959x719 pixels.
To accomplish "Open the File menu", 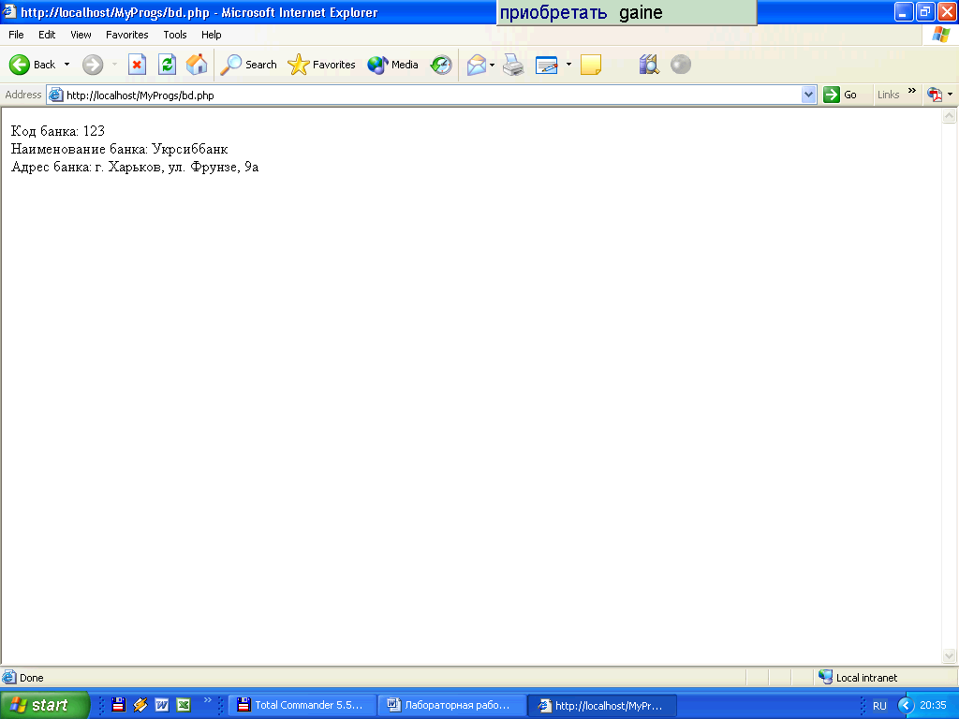I will click(x=16, y=35).
